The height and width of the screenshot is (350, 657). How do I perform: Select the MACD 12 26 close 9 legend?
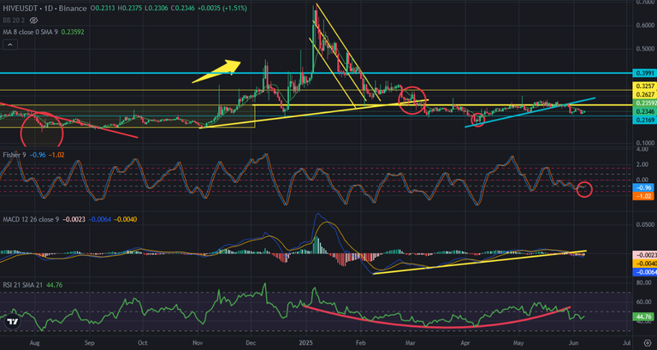tap(31, 219)
